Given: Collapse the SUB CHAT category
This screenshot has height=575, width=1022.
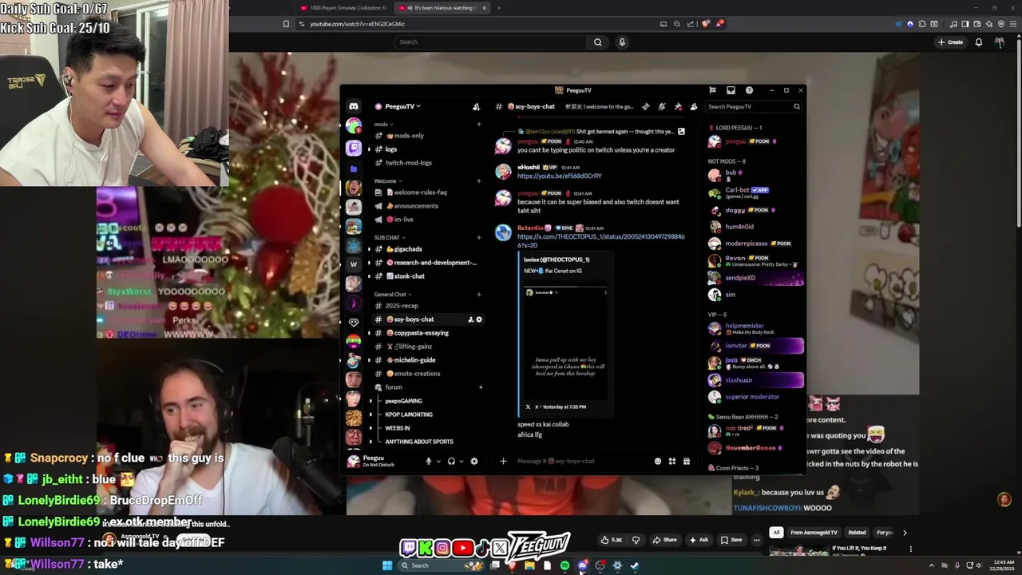Looking at the screenshot, I should point(390,237).
